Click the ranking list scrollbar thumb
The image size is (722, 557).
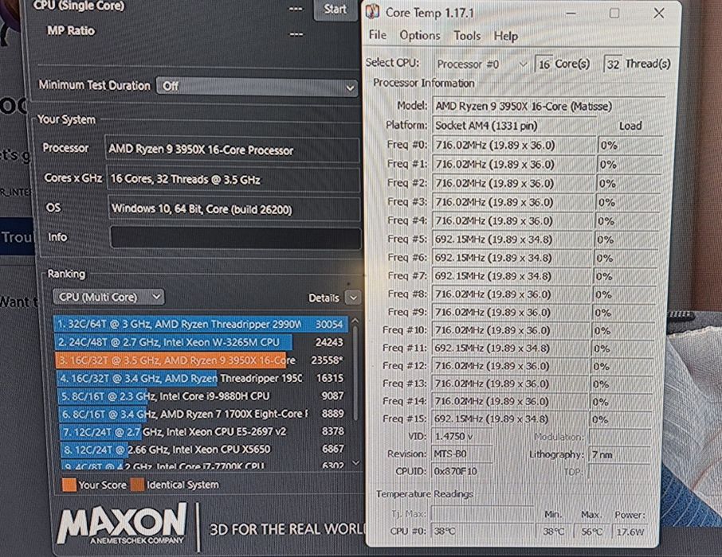pyautogui.click(x=355, y=372)
